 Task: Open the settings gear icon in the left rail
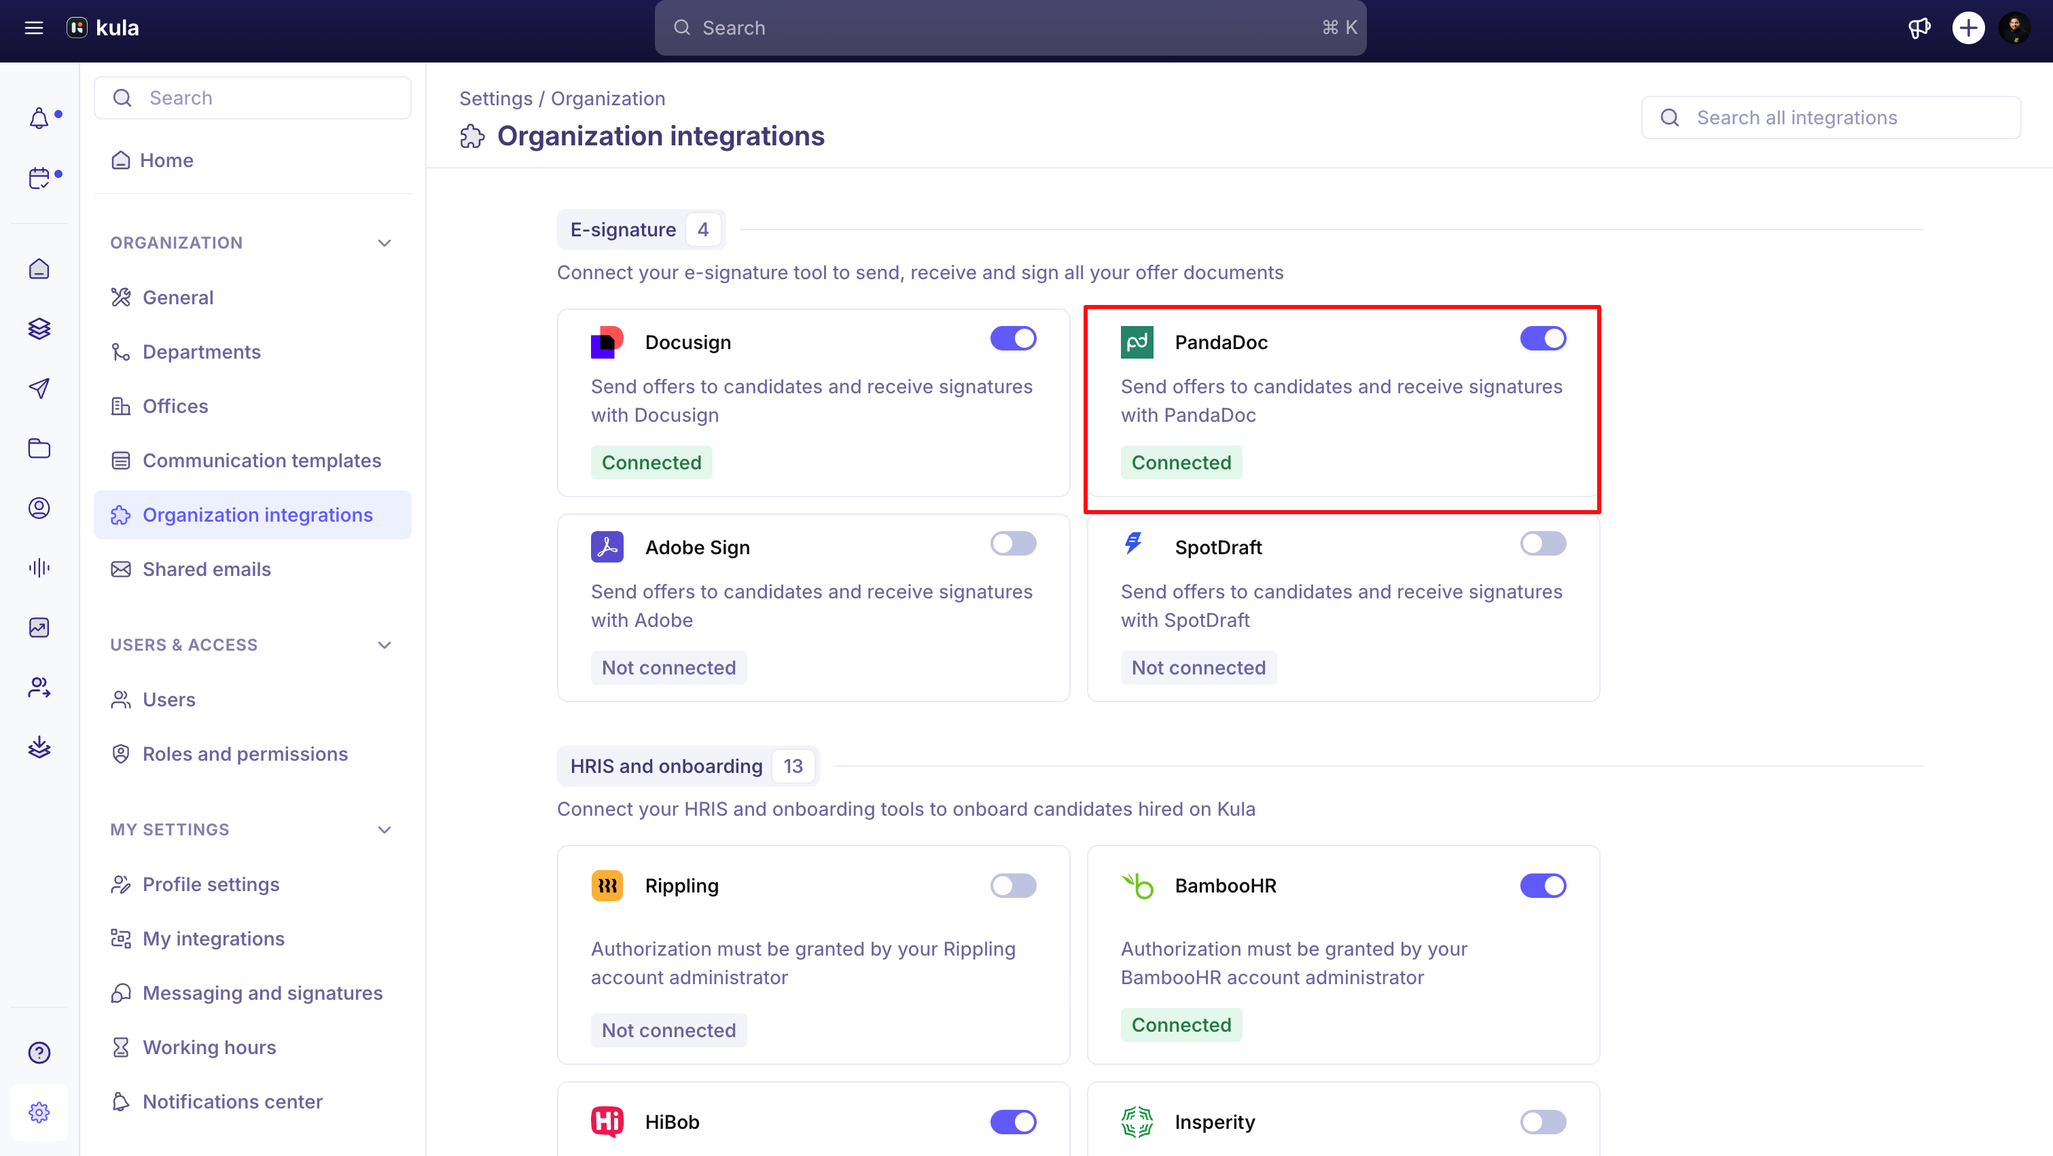(x=39, y=1112)
